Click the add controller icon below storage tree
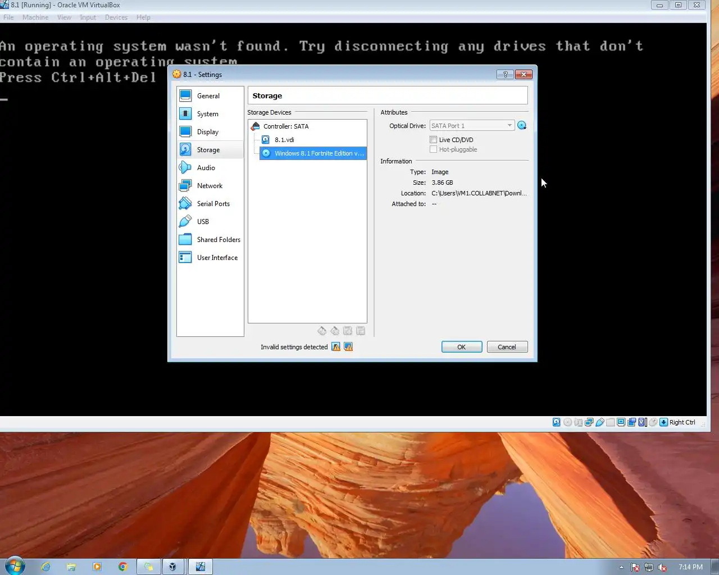Image resolution: width=719 pixels, height=575 pixels. point(322,331)
